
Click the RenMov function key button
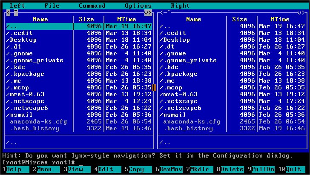171,169
